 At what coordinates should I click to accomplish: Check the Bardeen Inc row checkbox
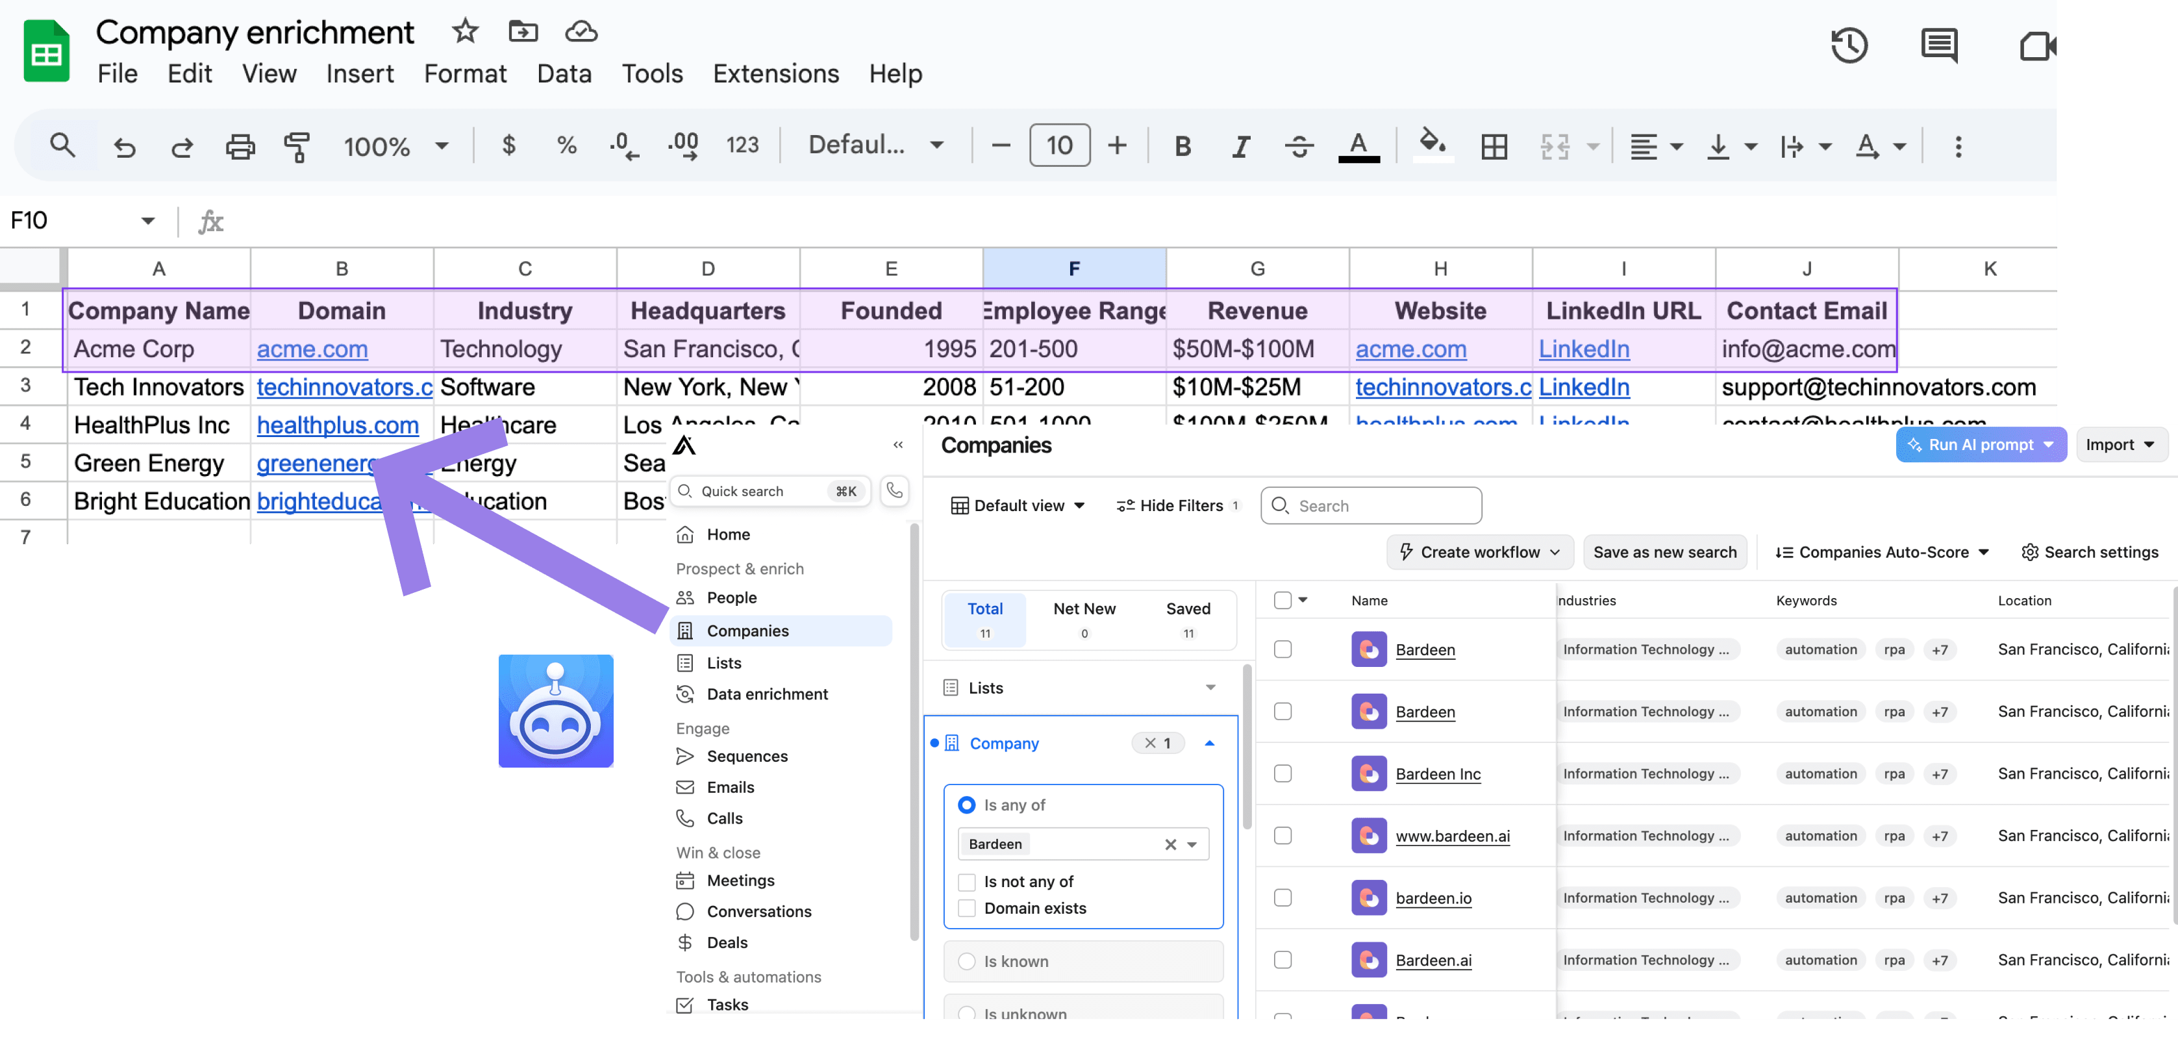[x=1283, y=773]
